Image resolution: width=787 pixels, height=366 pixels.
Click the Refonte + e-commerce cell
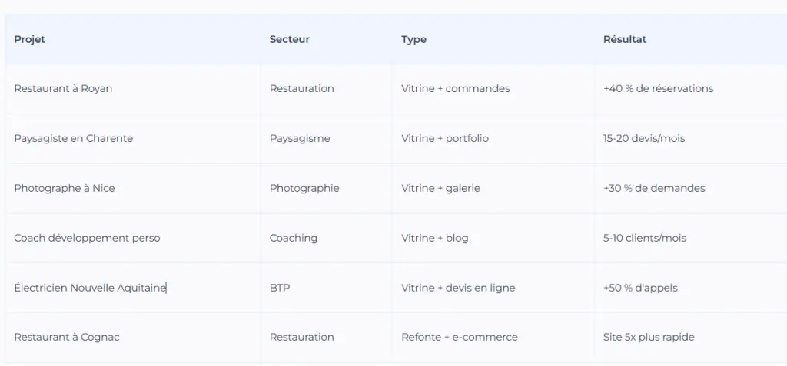pos(459,337)
